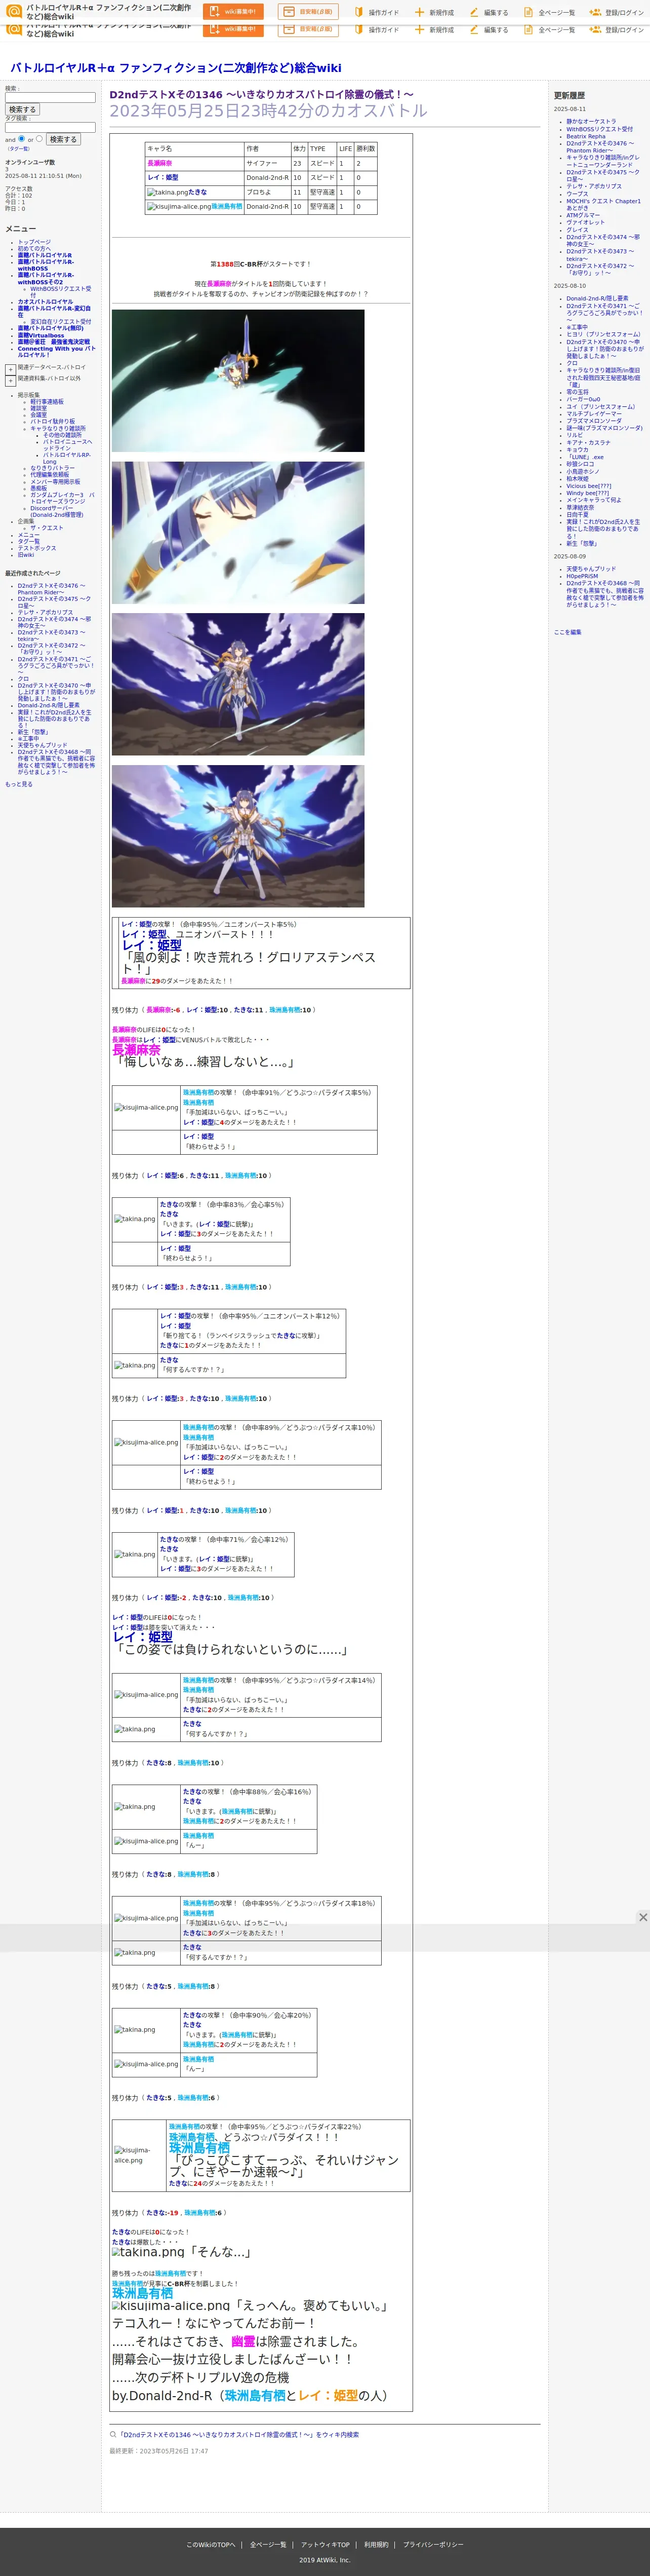Open 初めての方へ in the side menu

point(34,249)
